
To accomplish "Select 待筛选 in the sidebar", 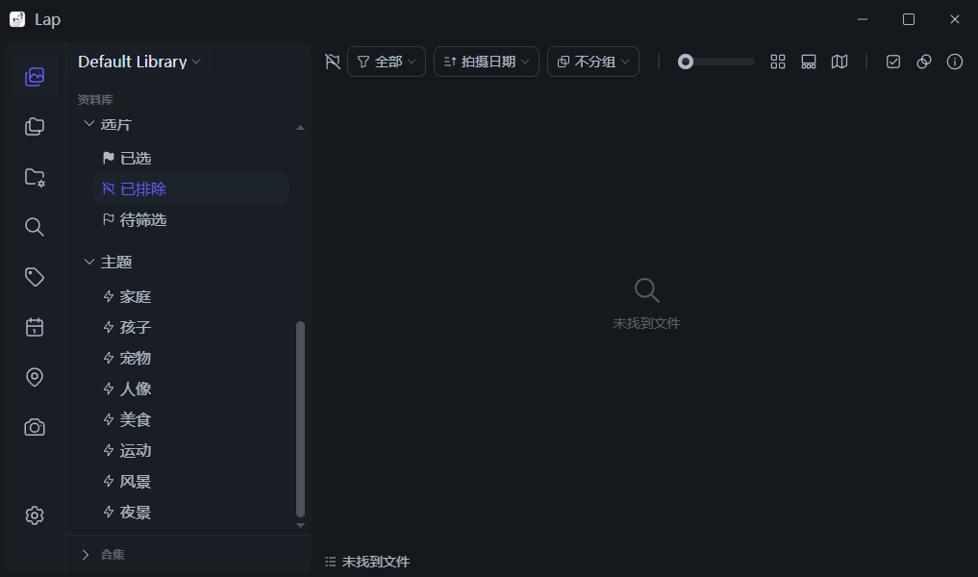I will pos(190,220).
